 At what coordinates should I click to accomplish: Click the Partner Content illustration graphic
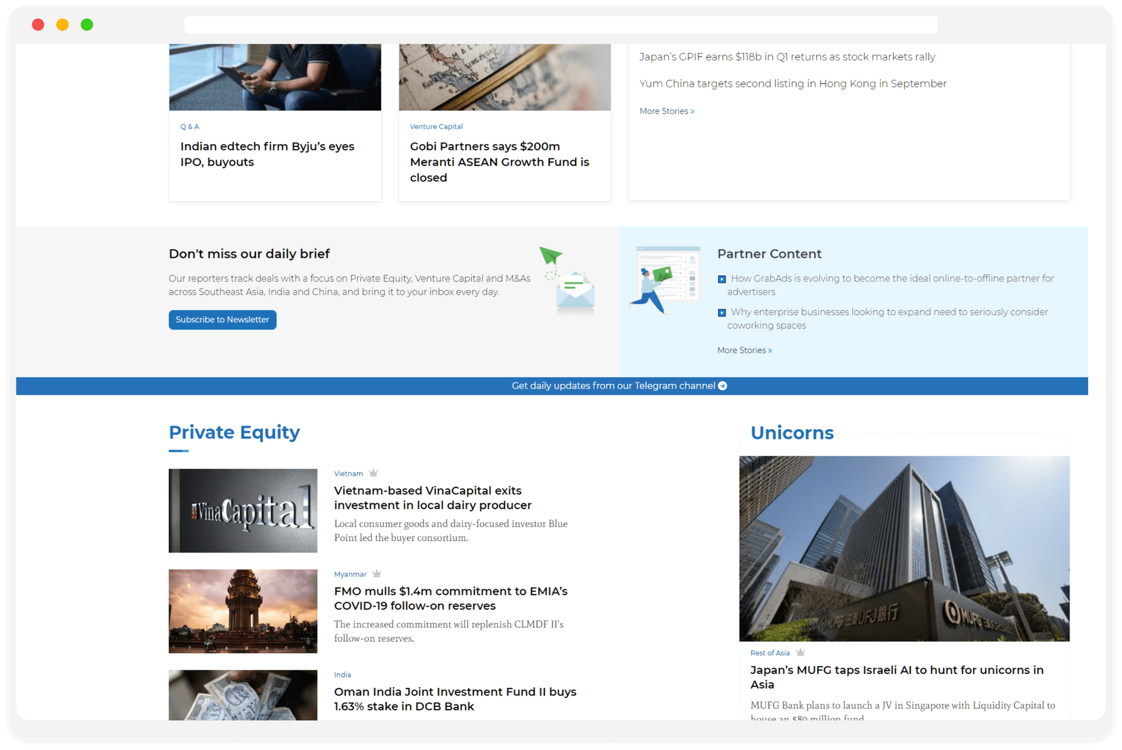pyautogui.click(x=665, y=281)
